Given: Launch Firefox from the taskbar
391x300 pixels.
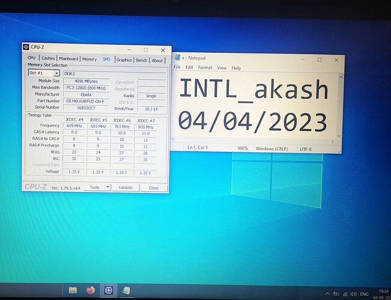Looking at the screenshot, I should tap(91, 290).
